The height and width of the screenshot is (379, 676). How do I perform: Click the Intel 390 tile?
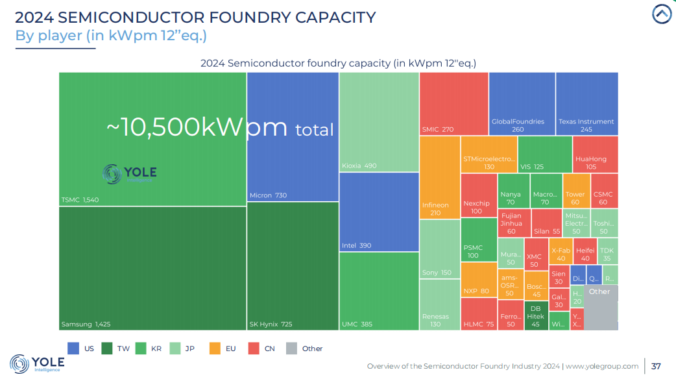click(x=379, y=212)
